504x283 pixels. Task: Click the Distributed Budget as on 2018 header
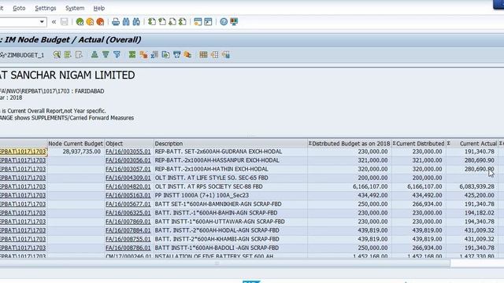[350, 143]
